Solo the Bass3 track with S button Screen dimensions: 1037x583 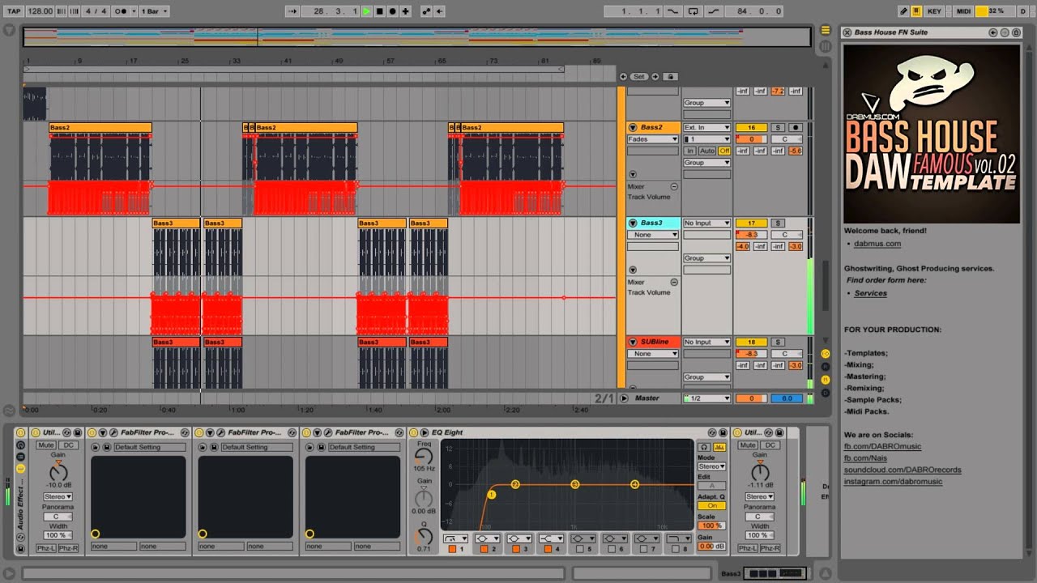coord(778,223)
